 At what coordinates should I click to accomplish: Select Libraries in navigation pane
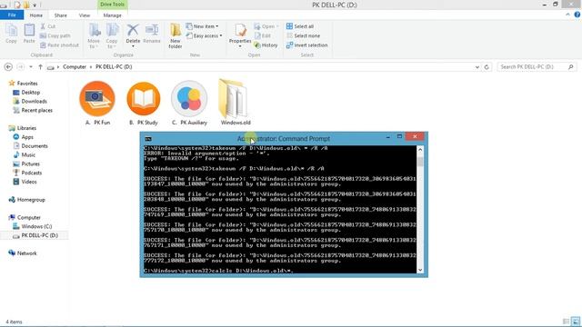tap(26, 128)
